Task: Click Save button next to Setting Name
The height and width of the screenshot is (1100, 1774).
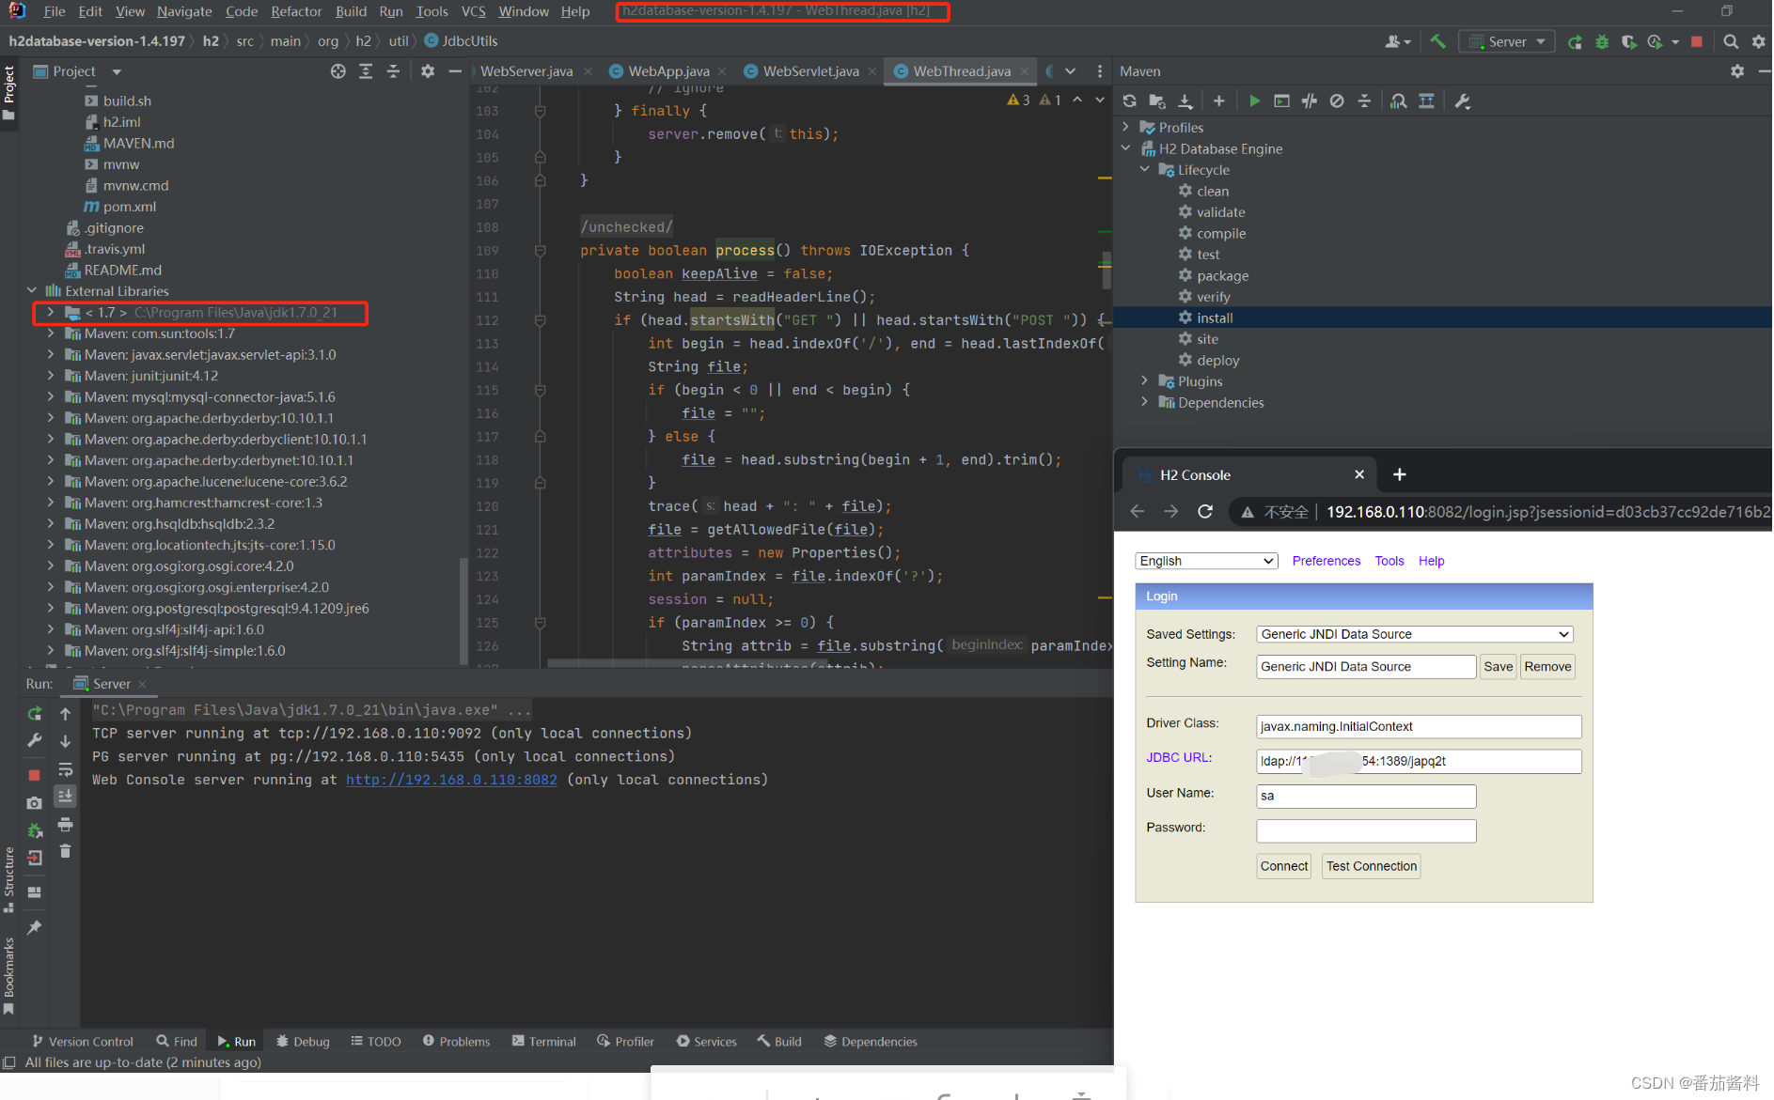Action: [x=1498, y=667]
